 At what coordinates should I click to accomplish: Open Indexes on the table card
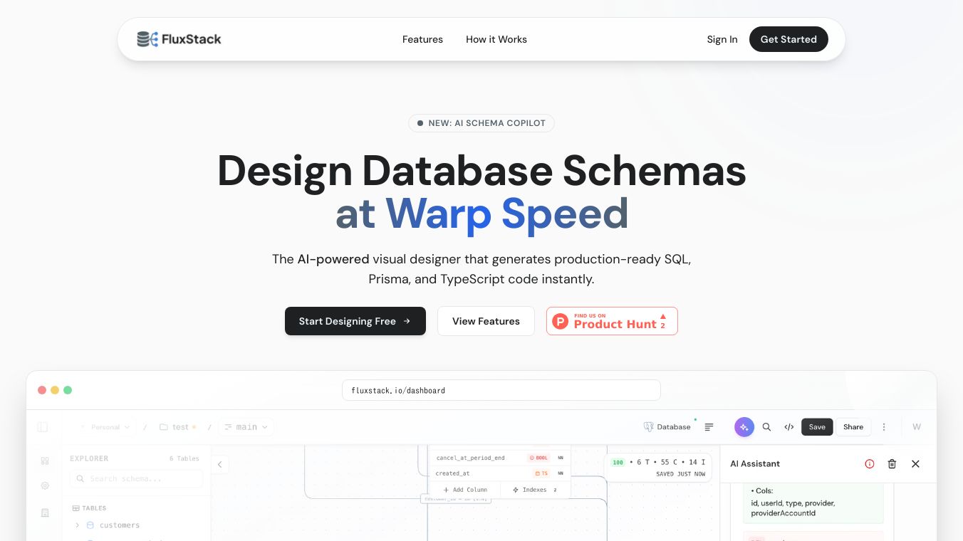coord(535,490)
